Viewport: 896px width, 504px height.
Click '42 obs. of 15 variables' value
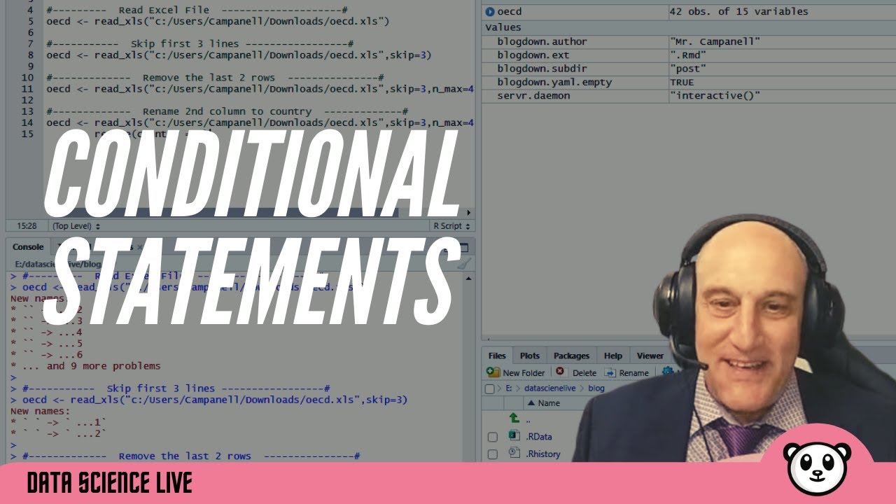pyautogui.click(x=738, y=11)
